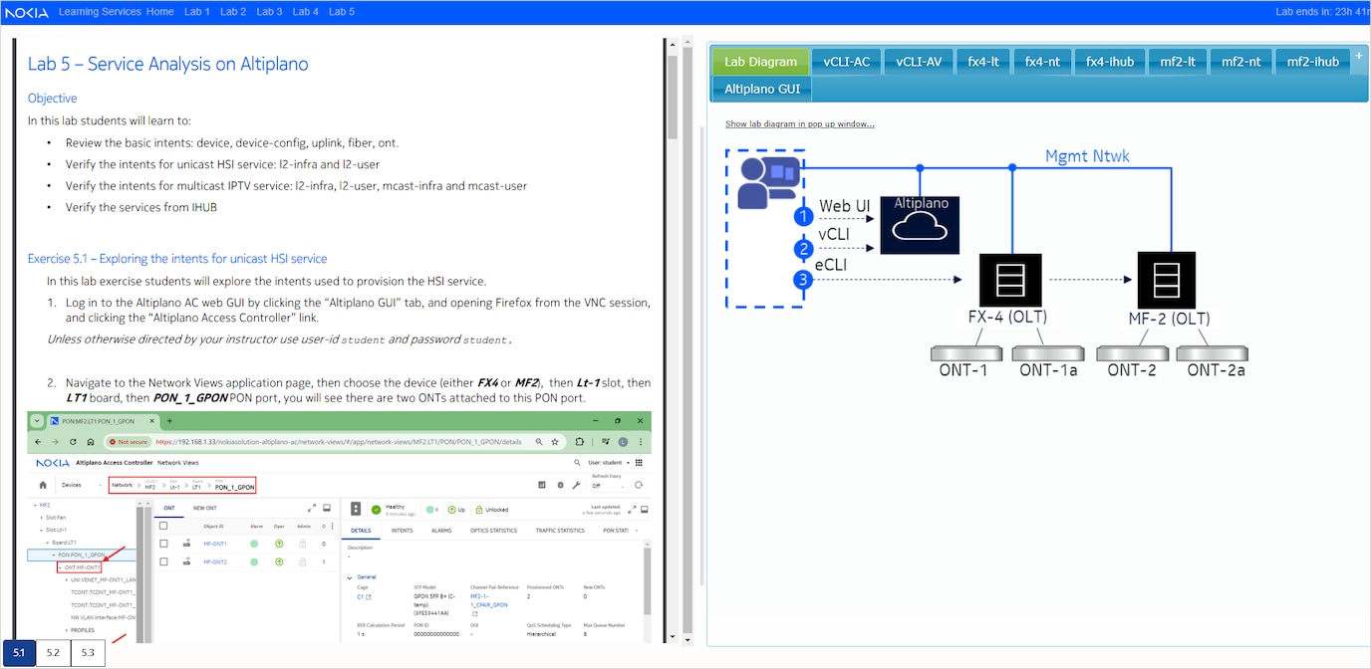Open the fx4-ihub tab
This screenshot has height=669, width=1371.
[x=1109, y=61]
